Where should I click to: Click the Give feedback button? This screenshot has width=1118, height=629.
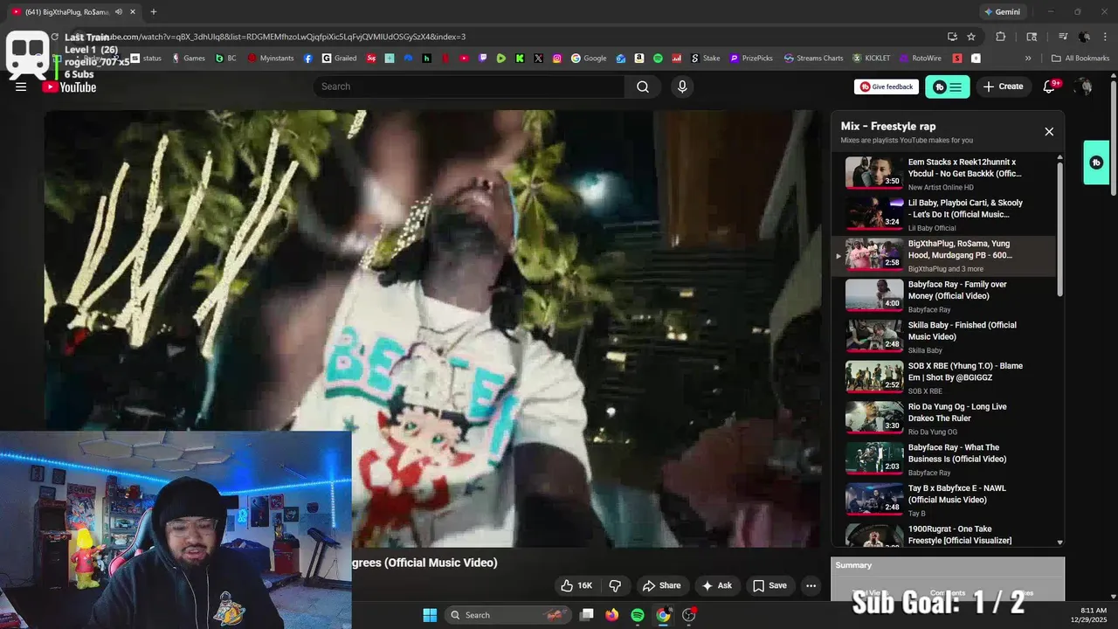(x=887, y=86)
